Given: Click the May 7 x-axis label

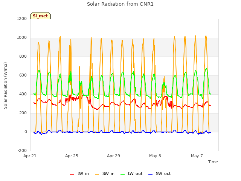Looking at the screenshot, I should [x=197, y=156].
